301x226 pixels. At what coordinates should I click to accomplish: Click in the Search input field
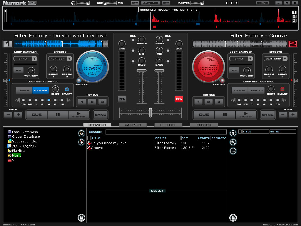point(166,132)
